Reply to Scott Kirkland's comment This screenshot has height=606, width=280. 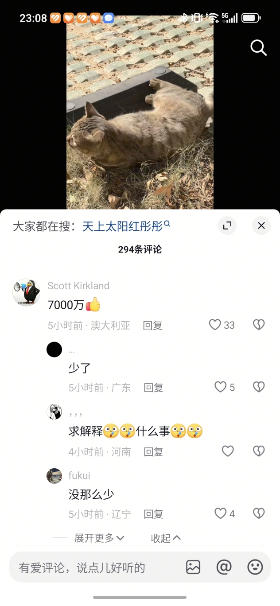pyautogui.click(x=153, y=326)
